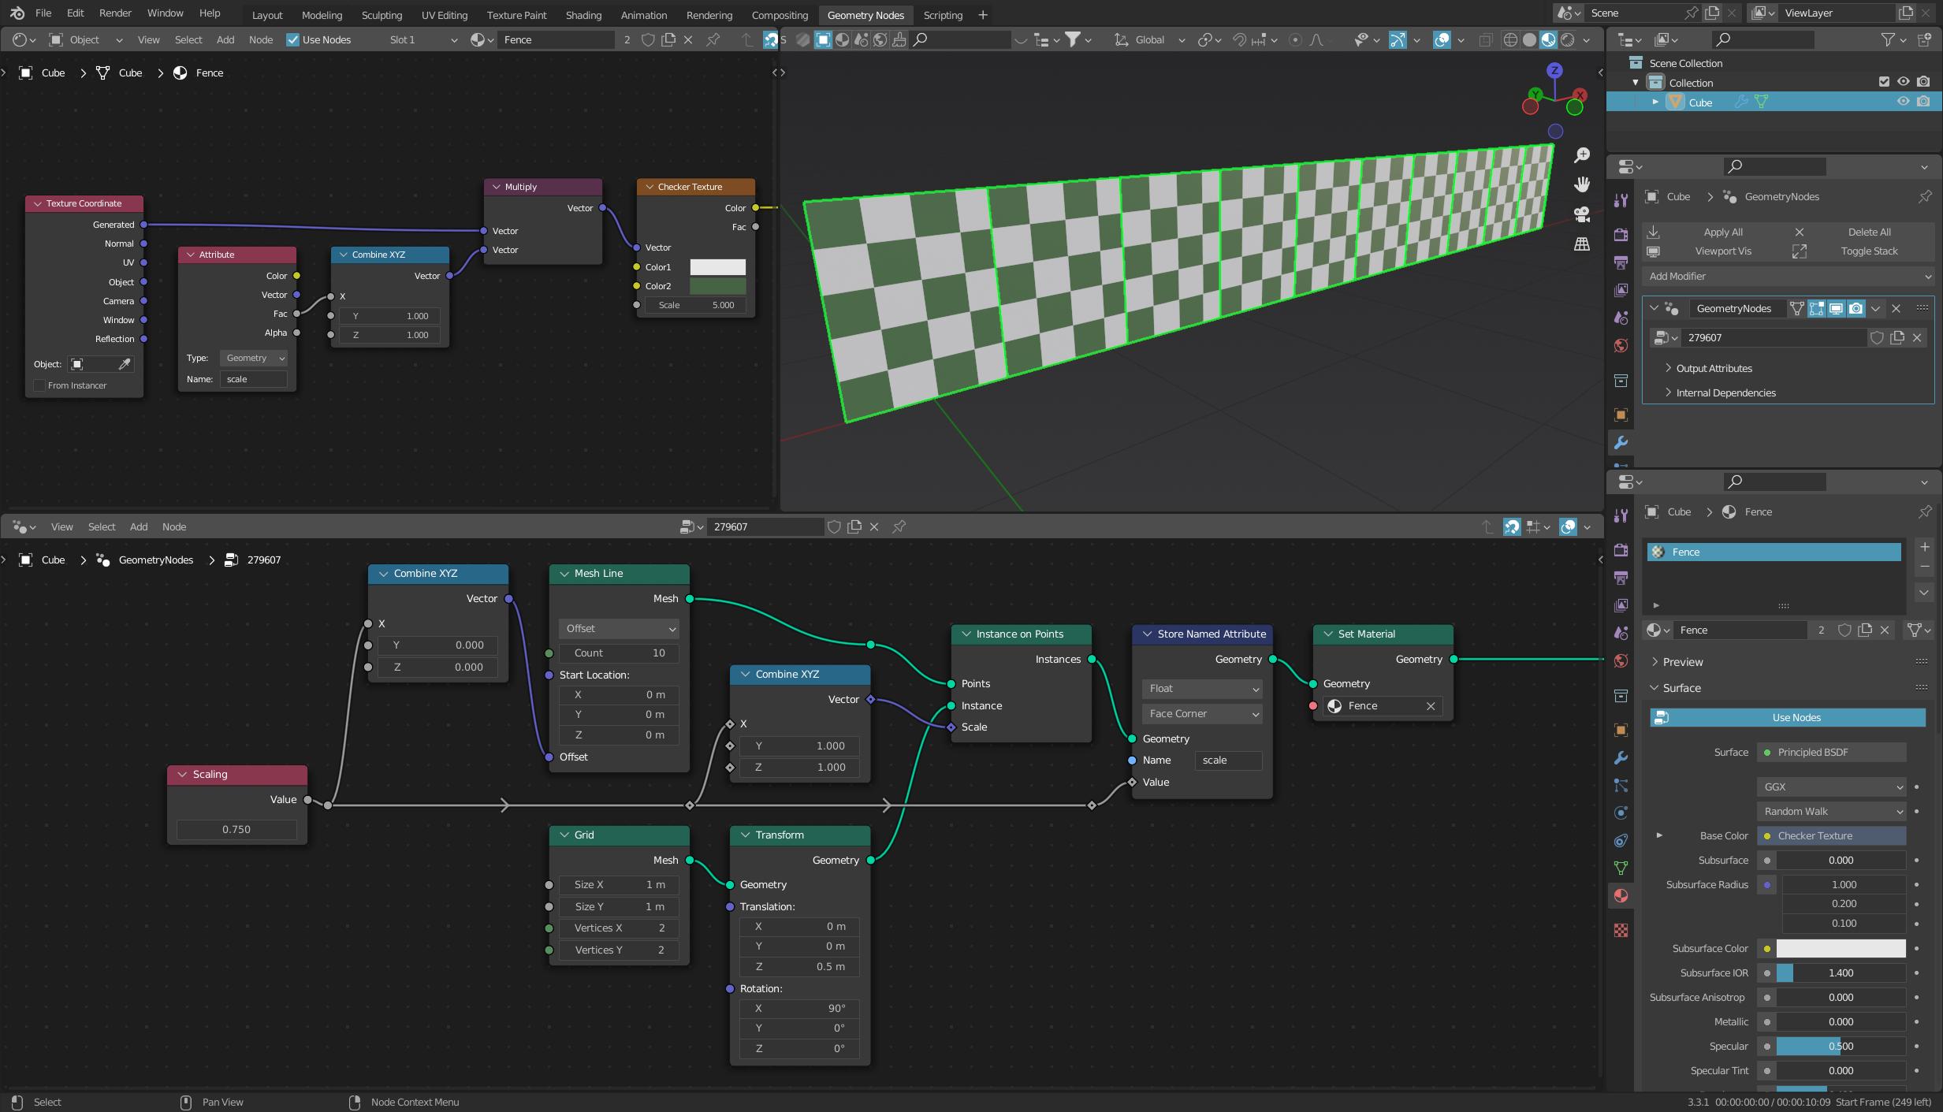Open Random Walk subsurface method dropdown
The width and height of the screenshot is (1943, 1112).
1831,811
